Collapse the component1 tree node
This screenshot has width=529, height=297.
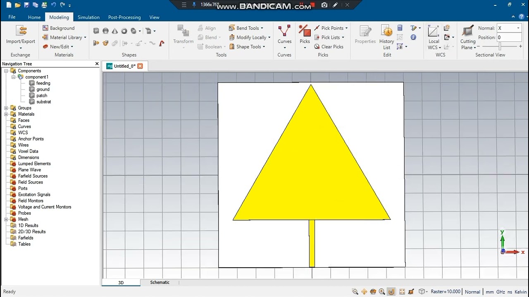[13, 77]
